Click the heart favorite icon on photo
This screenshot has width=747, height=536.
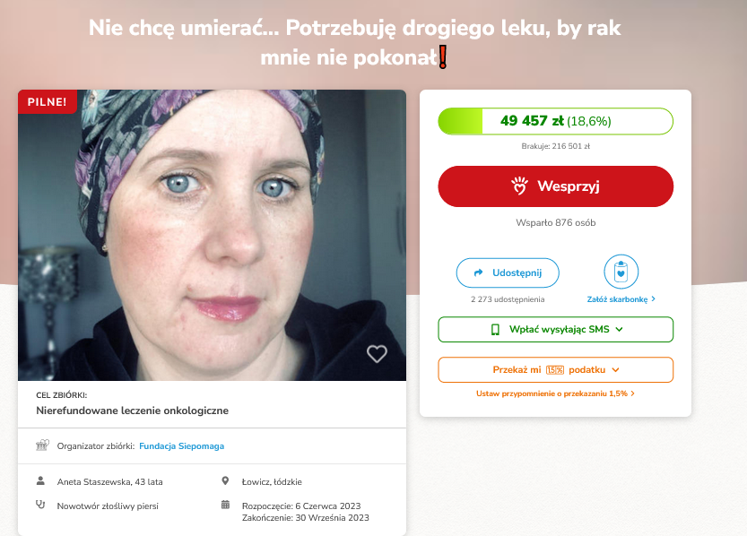[377, 354]
